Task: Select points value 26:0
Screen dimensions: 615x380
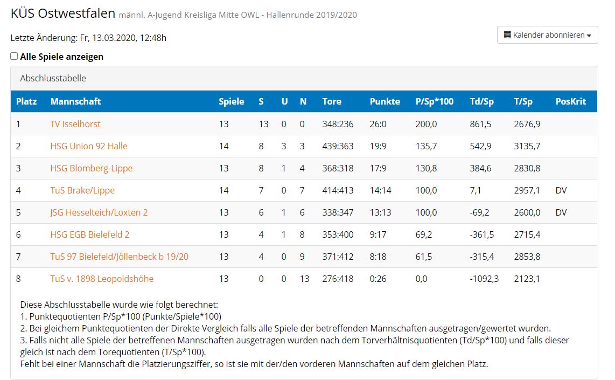Action: (x=378, y=124)
